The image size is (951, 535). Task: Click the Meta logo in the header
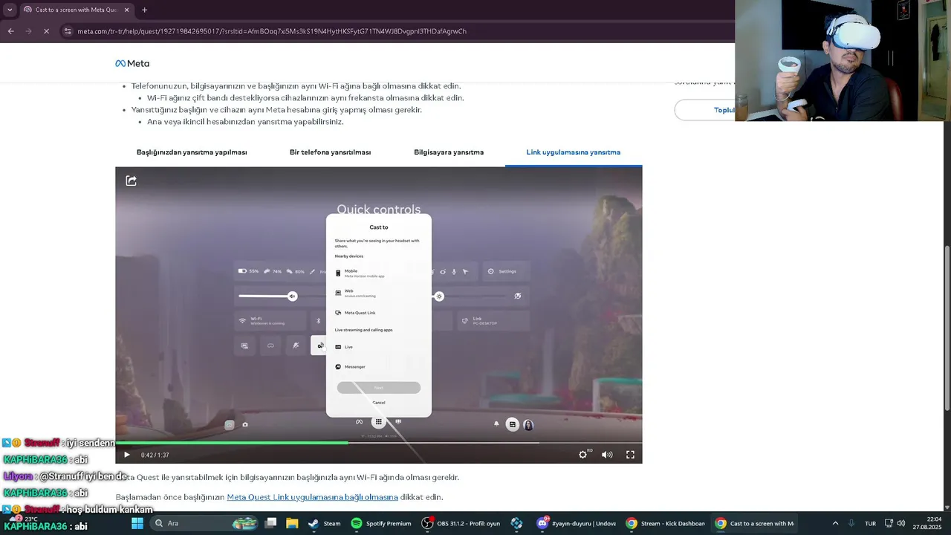click(x=132, y=63)
